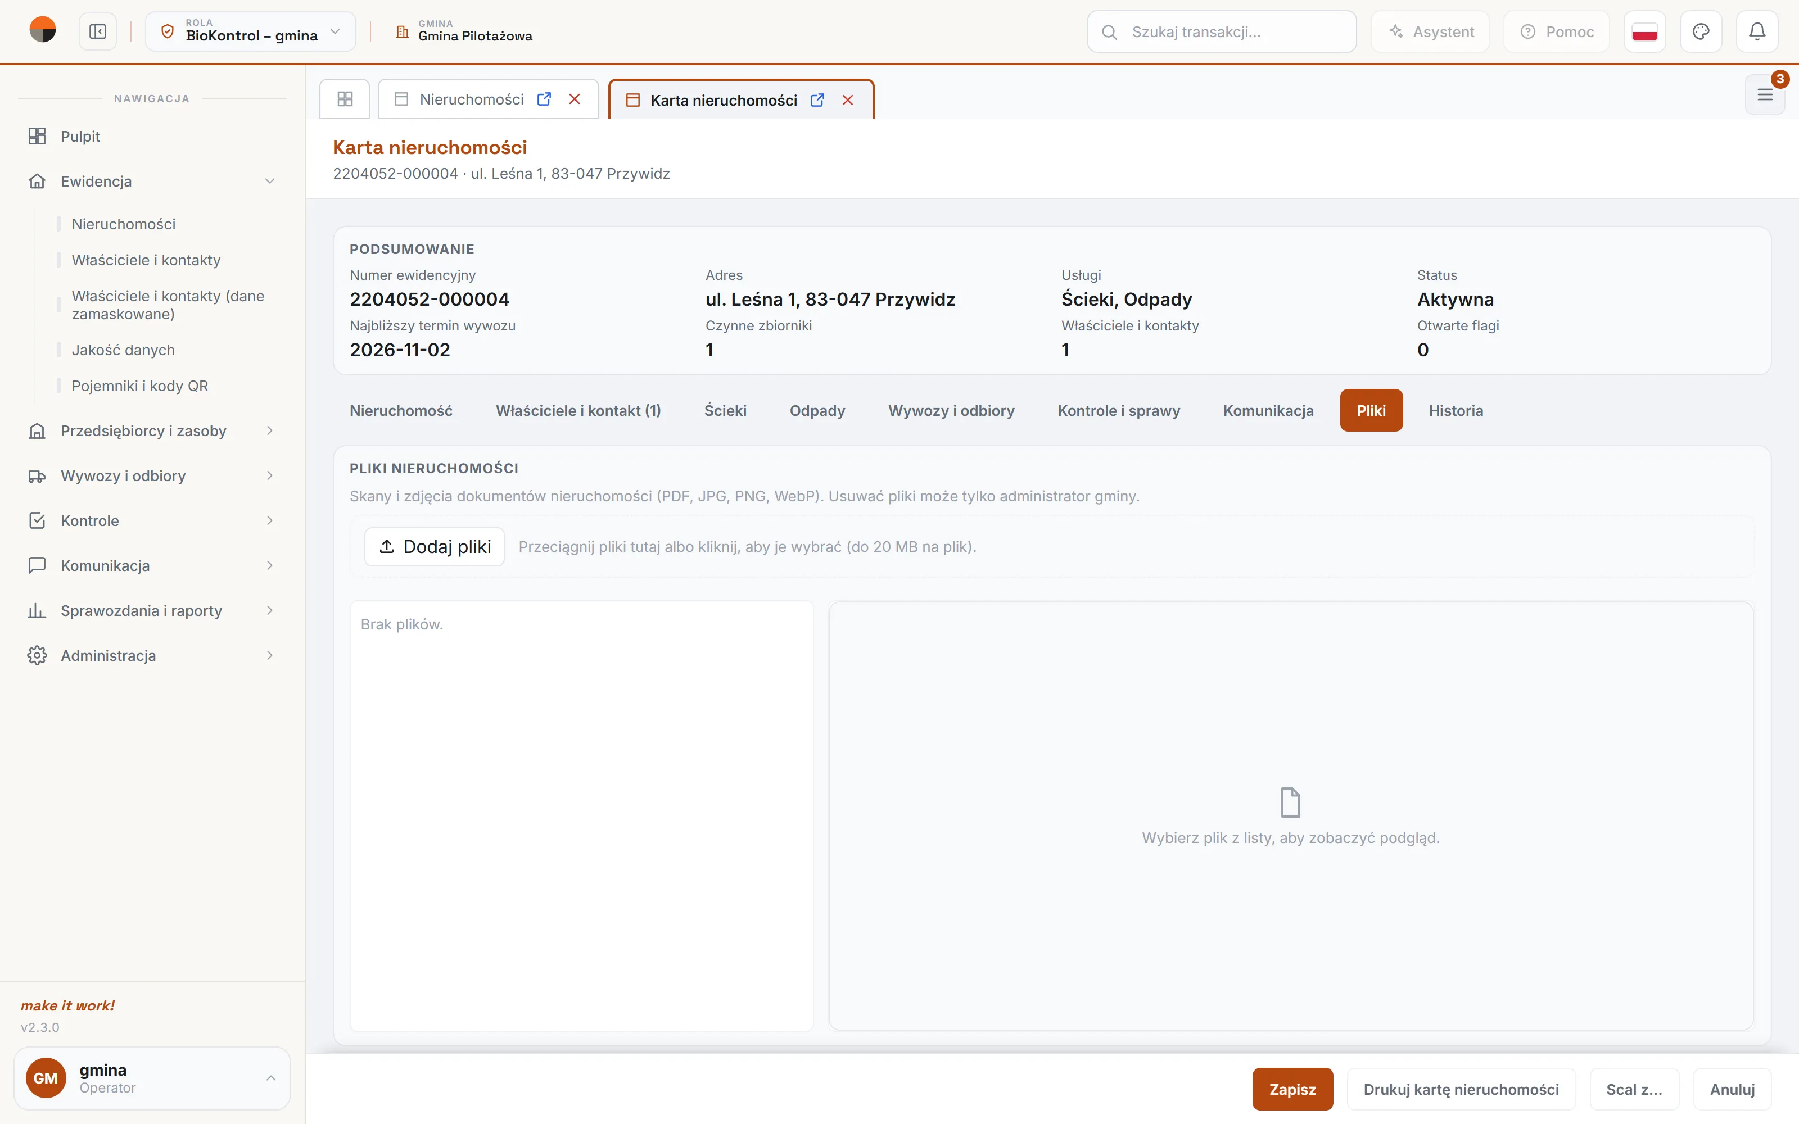Expand the Administracja section
Viewport: 1799px width, 1124px height.
pos(152,656)
